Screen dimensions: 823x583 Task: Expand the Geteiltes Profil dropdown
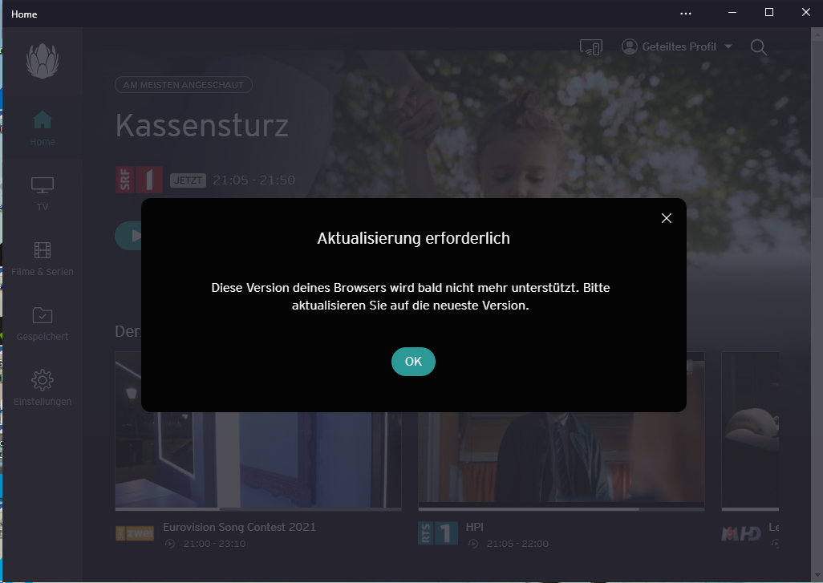click(x=676, y=47)
